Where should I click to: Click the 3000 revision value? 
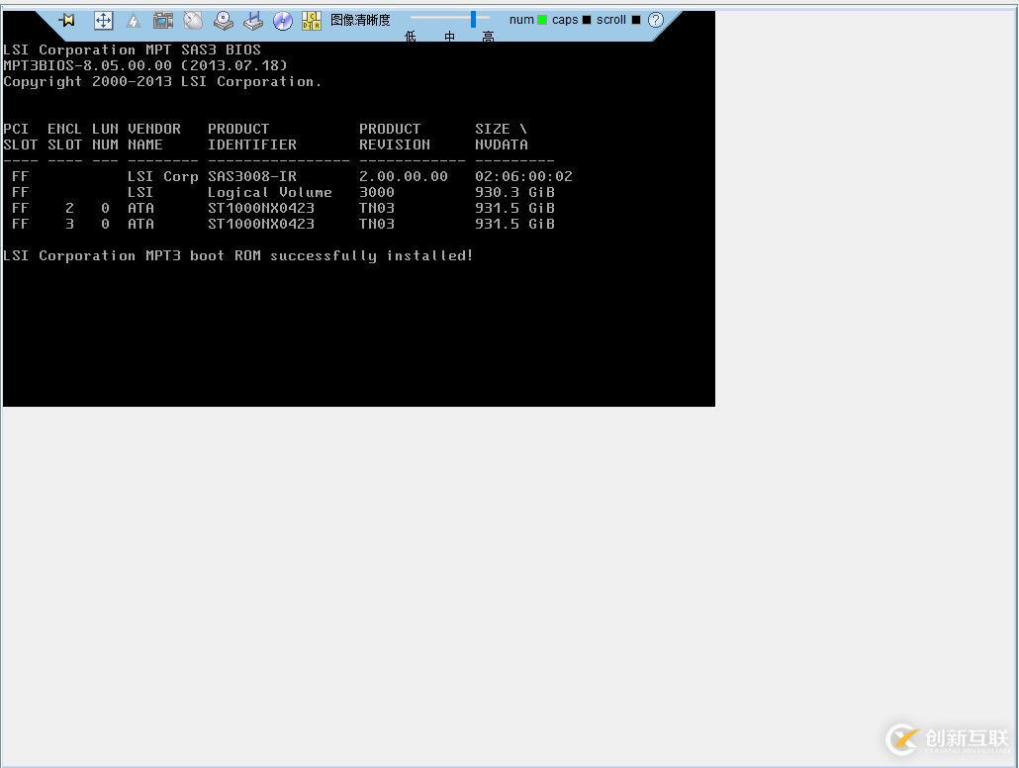[x=377, y=192]
